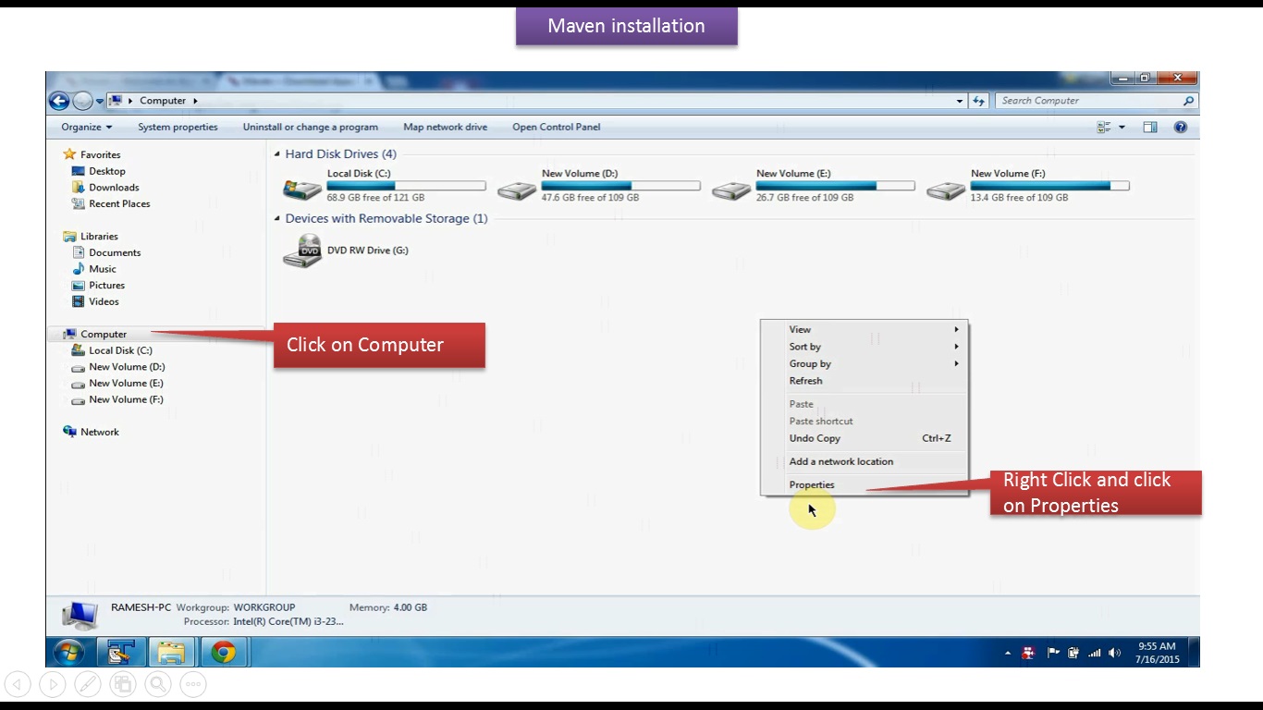Choose Properties from the context menu

click(x=864, y=484)
